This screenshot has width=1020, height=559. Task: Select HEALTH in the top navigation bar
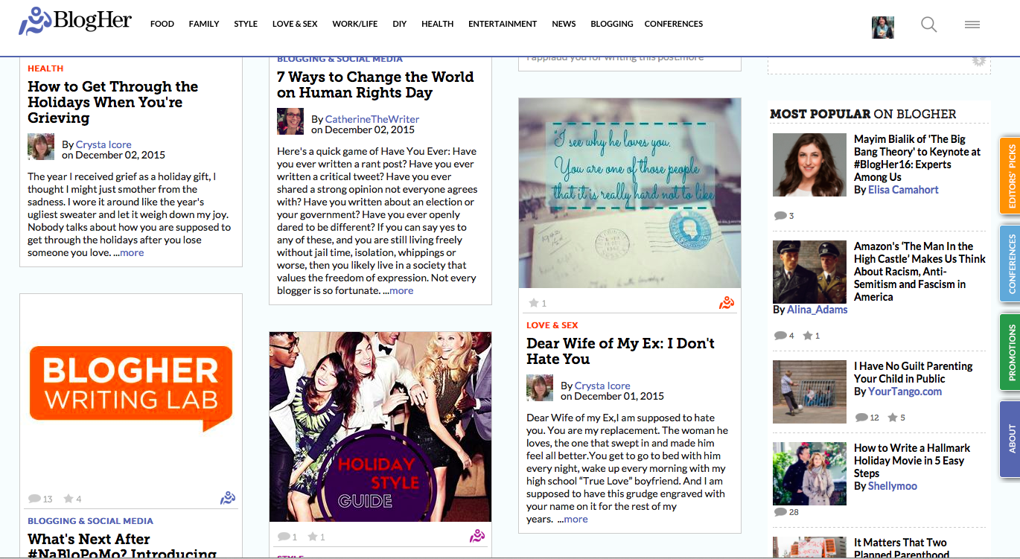pyautogui.click(x=438, y=24)
